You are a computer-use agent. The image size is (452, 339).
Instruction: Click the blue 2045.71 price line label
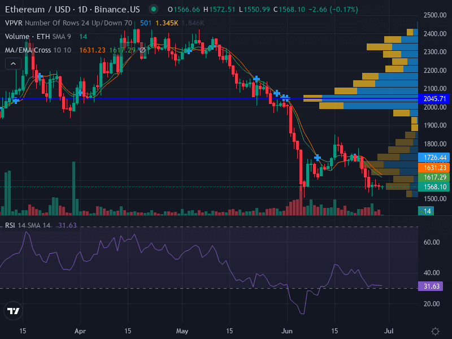coord(434,98)
